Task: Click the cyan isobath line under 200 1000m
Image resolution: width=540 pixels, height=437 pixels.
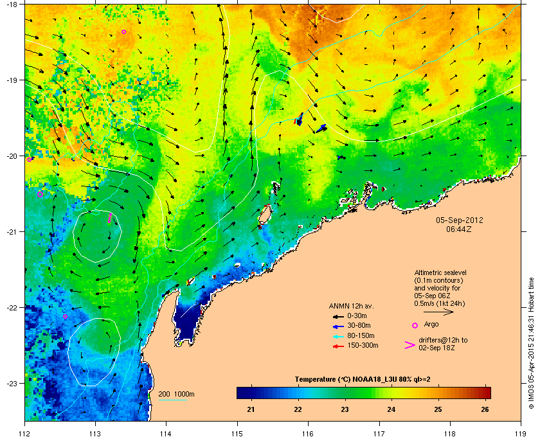Action: [173, 400]
